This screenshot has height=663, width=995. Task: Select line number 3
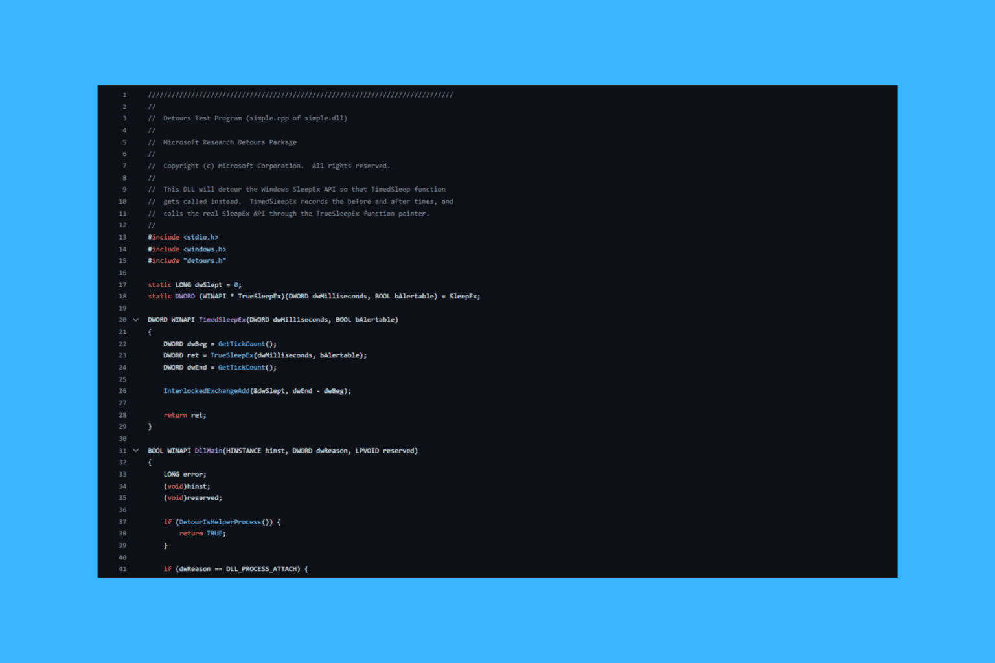tap(124, 118)
